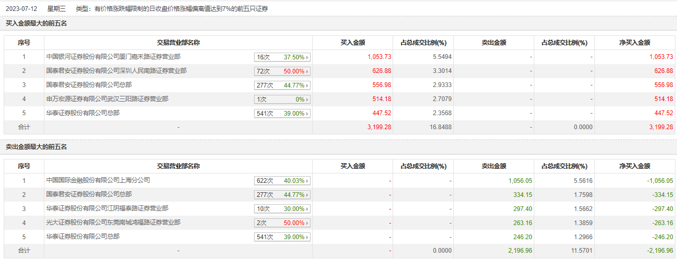Select the 买入金额最大的前五名 section header
Viewport: 677px width, 260px height.
coord(36,23)
